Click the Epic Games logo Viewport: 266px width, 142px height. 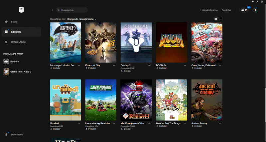point(21,10)
